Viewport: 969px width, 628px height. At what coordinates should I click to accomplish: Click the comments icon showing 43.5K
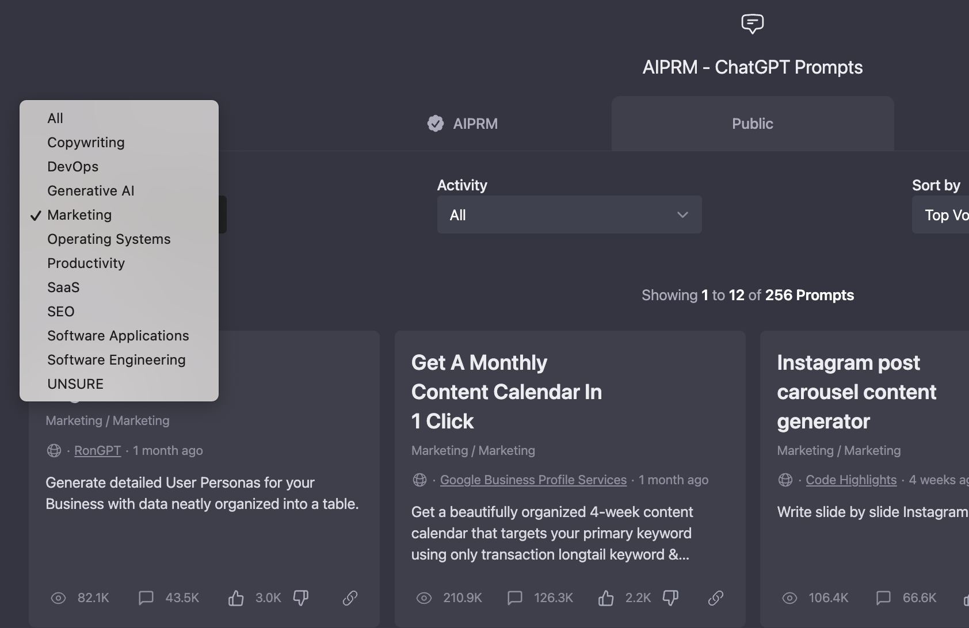[x=146, y=598]
